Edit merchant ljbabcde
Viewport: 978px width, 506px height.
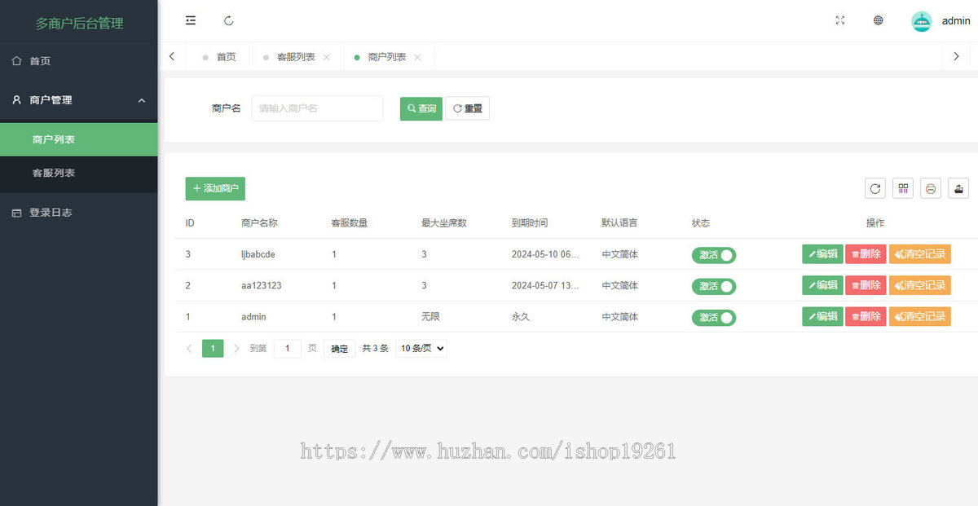822,254
